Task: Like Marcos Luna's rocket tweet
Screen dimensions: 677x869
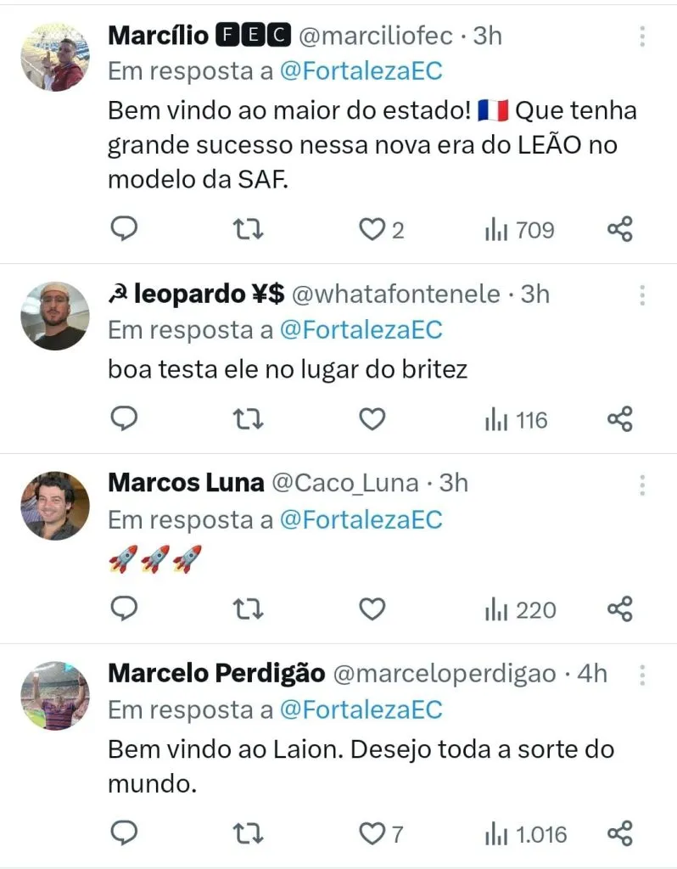Action: 372,609
